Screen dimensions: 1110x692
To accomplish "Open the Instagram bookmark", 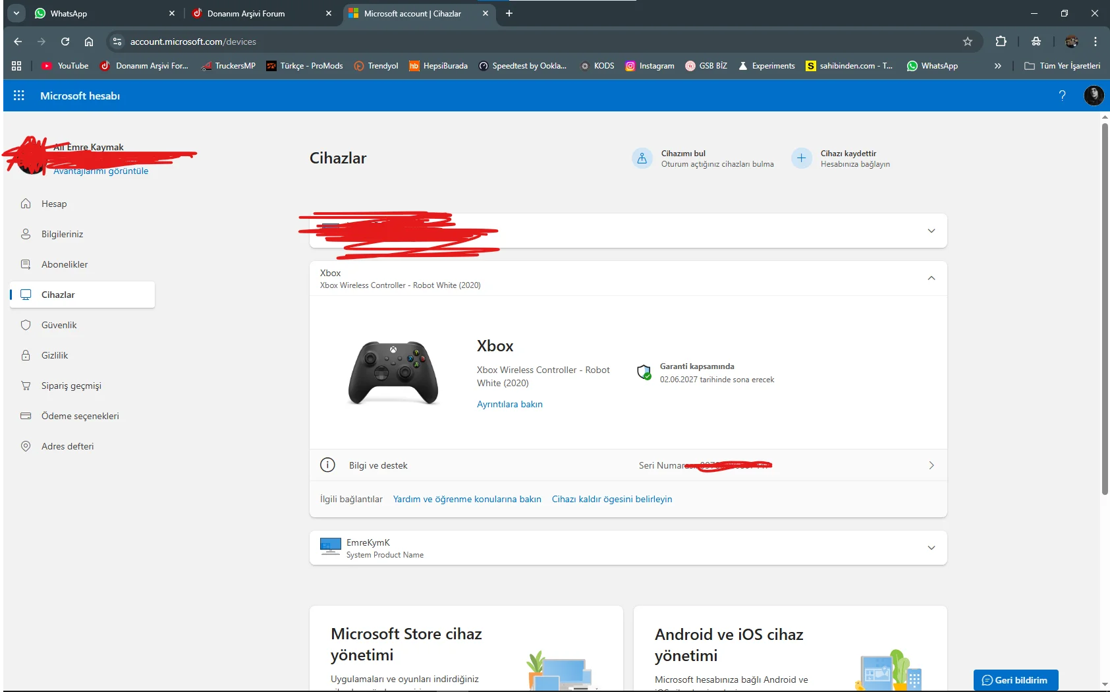I will (650, 66).
